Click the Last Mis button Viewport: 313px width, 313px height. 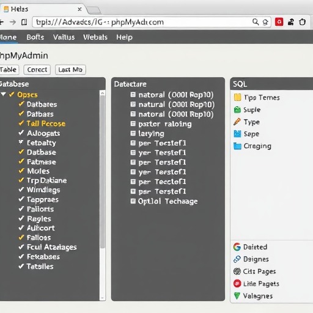[70, 70]
